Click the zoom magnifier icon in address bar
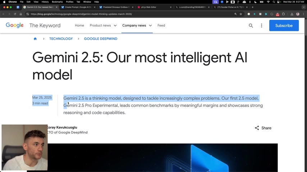Viewport: 307px width, 172px height. click(x=235, y=14)
